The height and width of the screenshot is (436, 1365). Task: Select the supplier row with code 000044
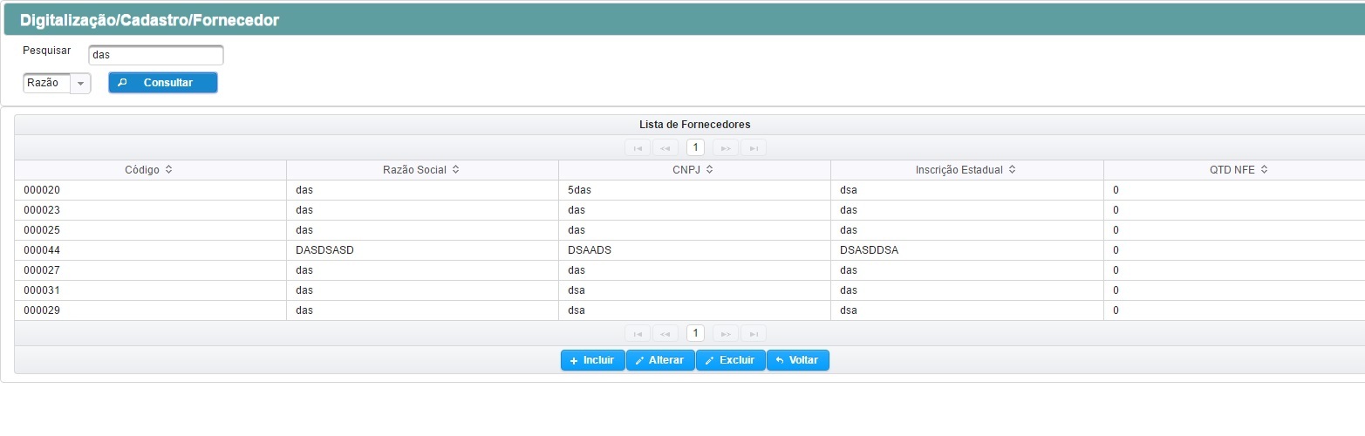[x=689, y=250]
